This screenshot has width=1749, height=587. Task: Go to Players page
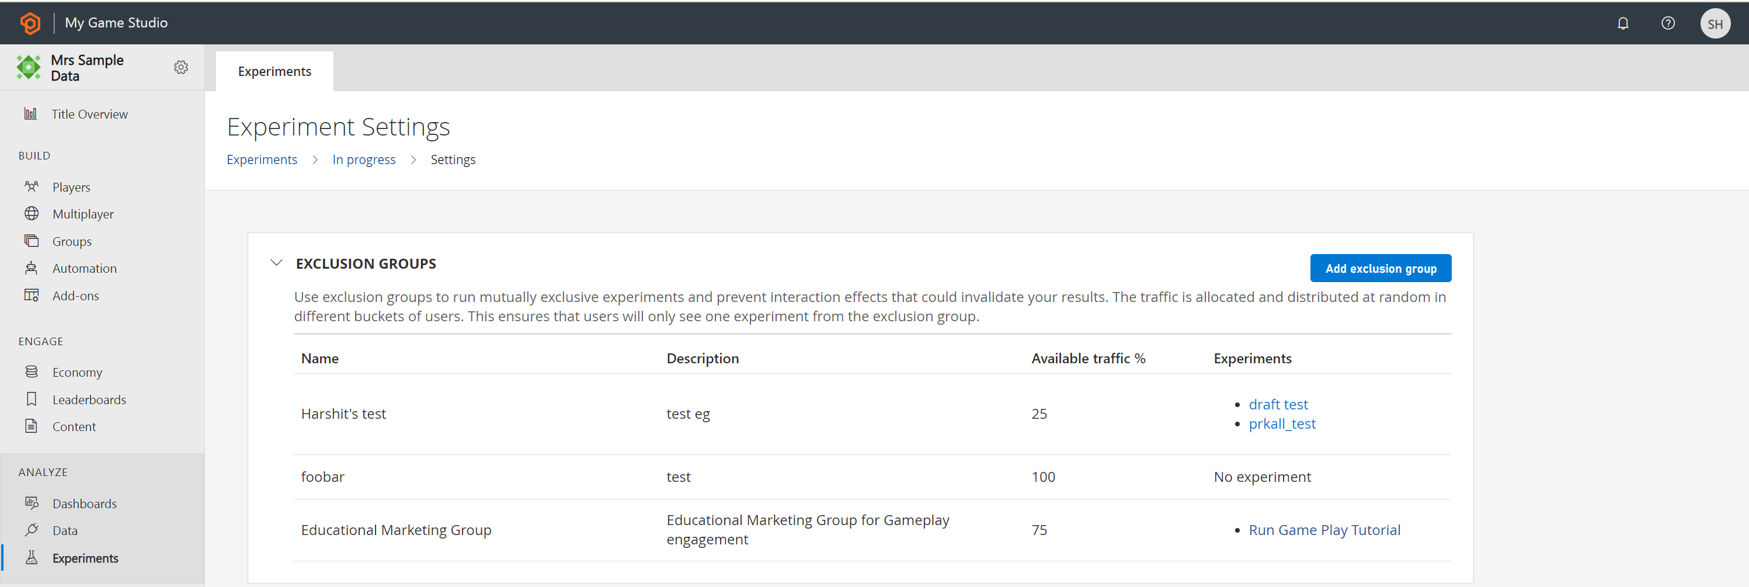point(71,187)
